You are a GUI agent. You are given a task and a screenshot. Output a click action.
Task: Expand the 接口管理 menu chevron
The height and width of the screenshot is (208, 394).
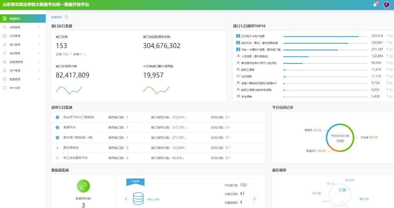point(39,45)
